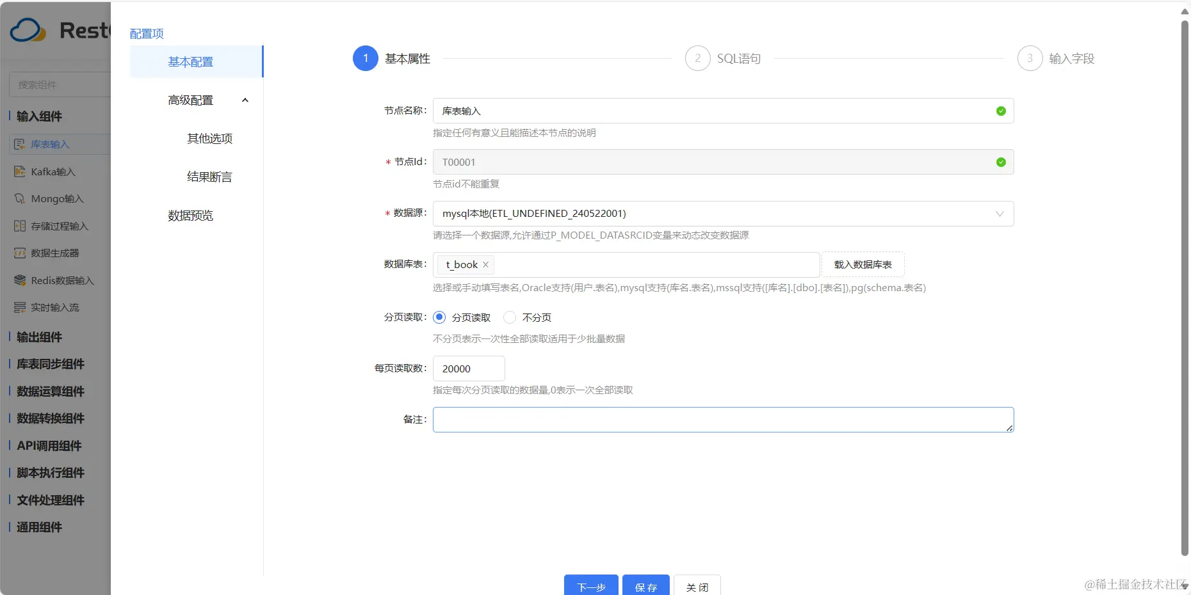The image size is (1191, 595).
Task: Click the step 1 基本属性 circle
Action: coord(366,58)
